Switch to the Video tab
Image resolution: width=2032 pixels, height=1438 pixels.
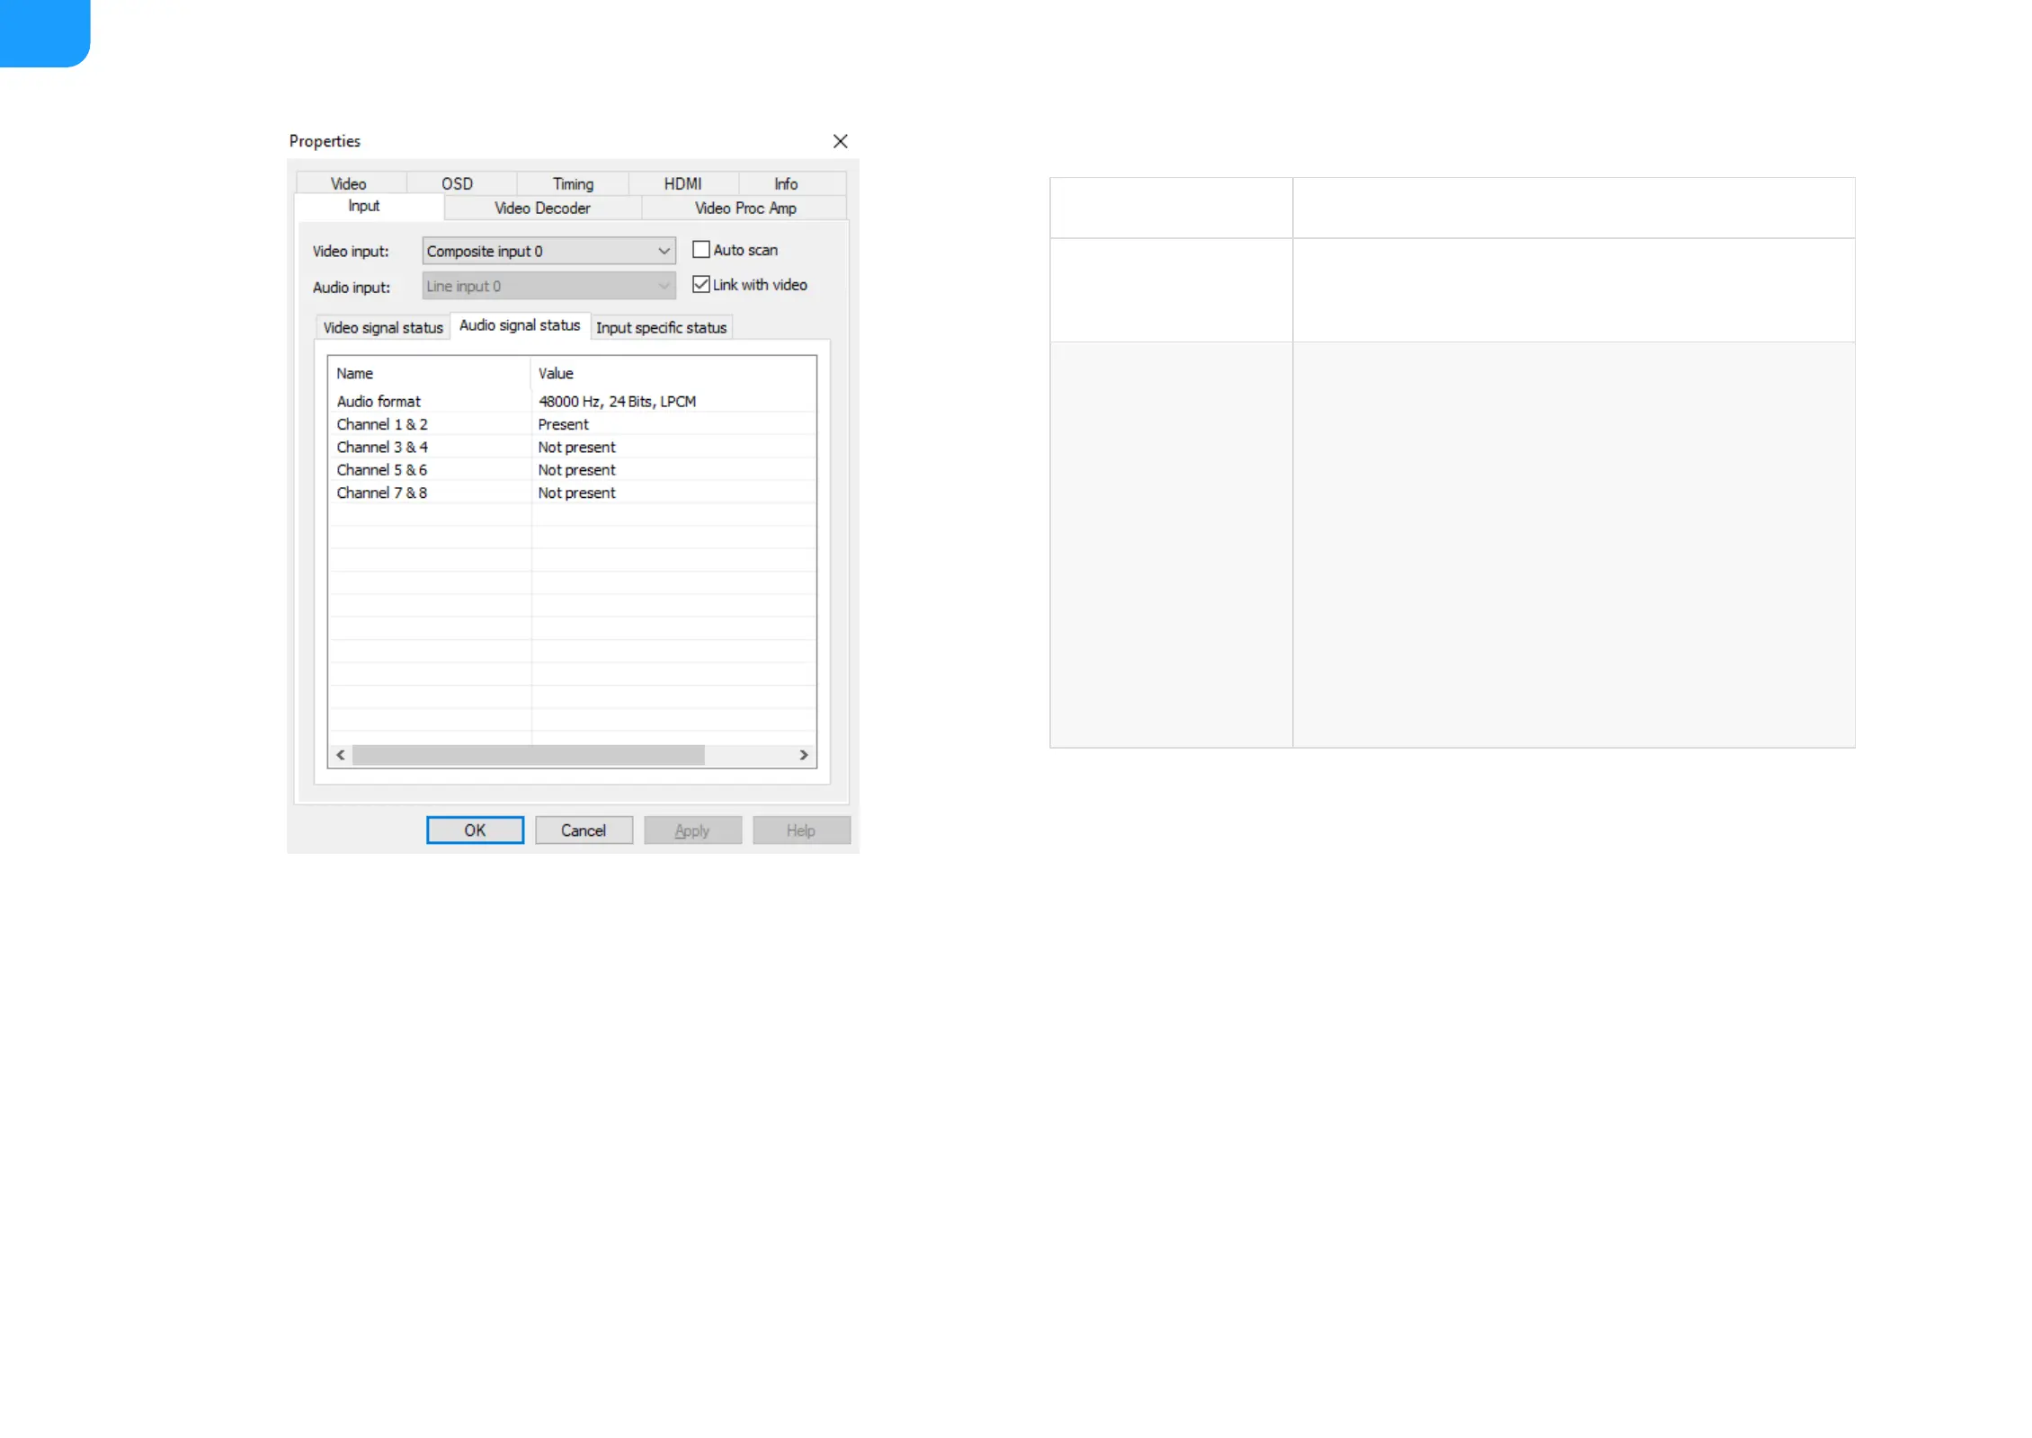pyautogui.click(x=349, y=183)
